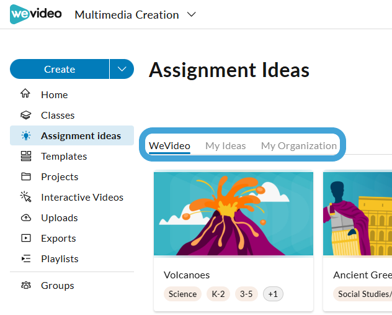Click the Projects folder icon
This screenshot has height=315, width=392.
pyautogui.click(x=26, y=176)
